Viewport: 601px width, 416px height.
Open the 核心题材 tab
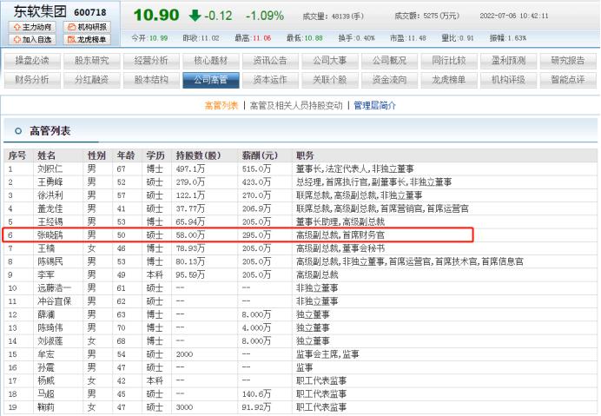pyautogui.click(x=211, y=61)
